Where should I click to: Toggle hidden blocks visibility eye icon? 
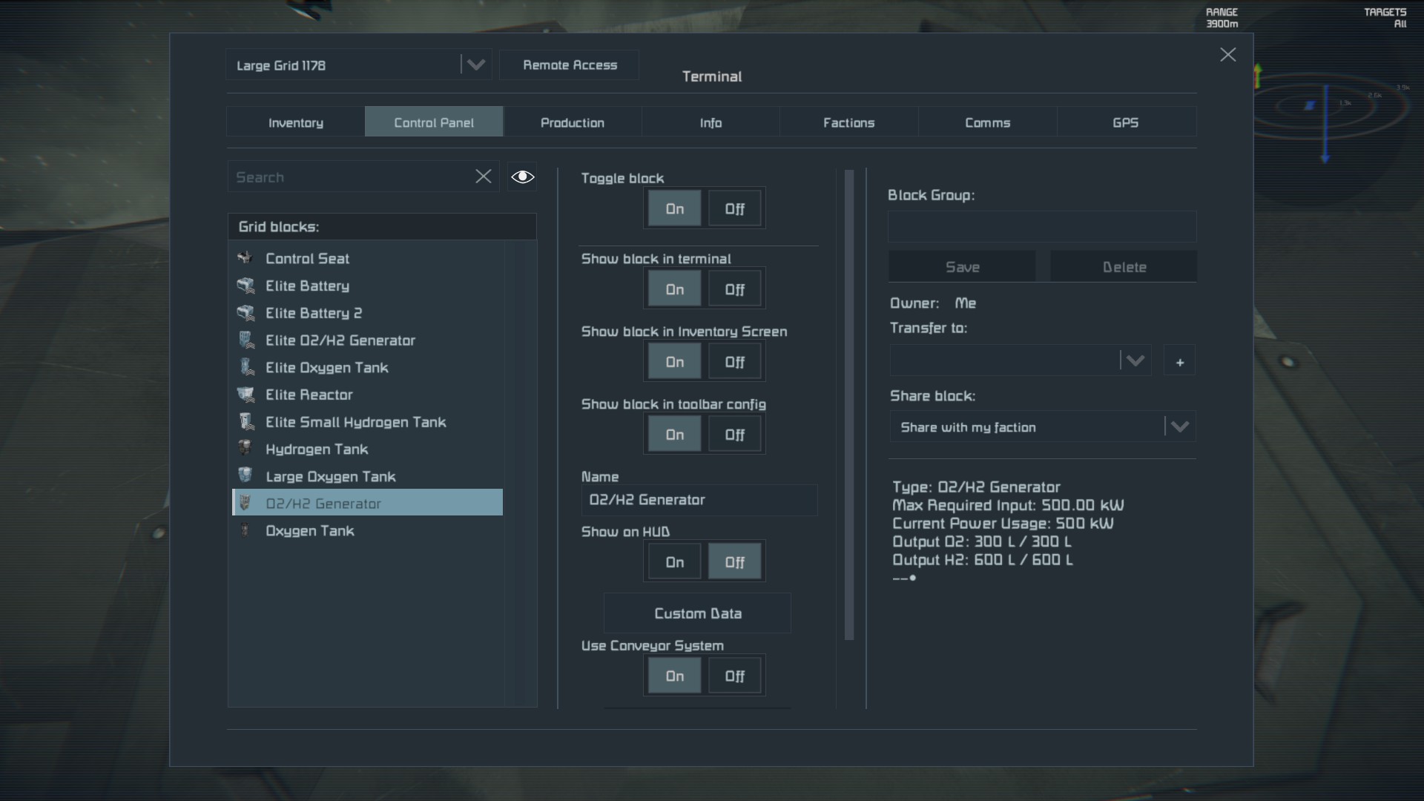click(x=522, y=177)
